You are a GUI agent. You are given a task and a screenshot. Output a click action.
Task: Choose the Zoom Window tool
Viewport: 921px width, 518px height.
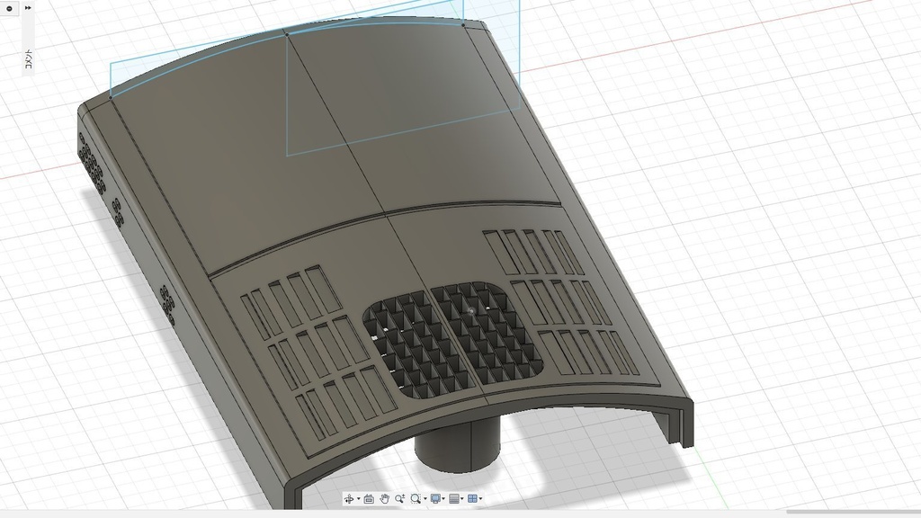[416, 498]
